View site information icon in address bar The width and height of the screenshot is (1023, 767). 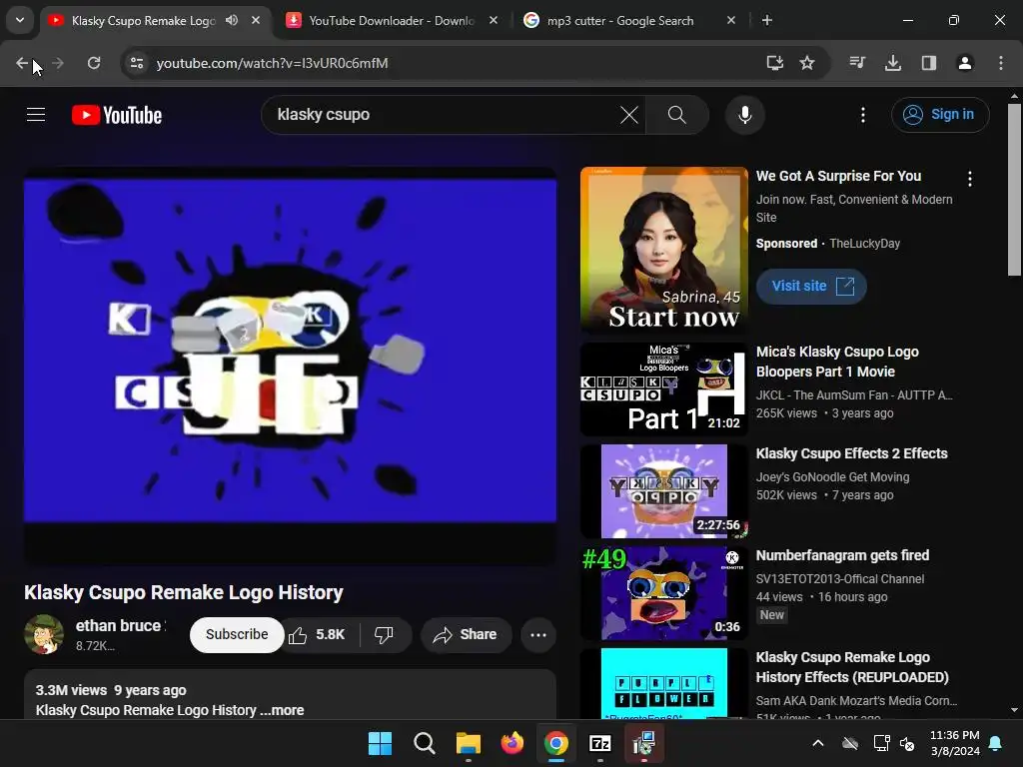(x=137, y=63)
